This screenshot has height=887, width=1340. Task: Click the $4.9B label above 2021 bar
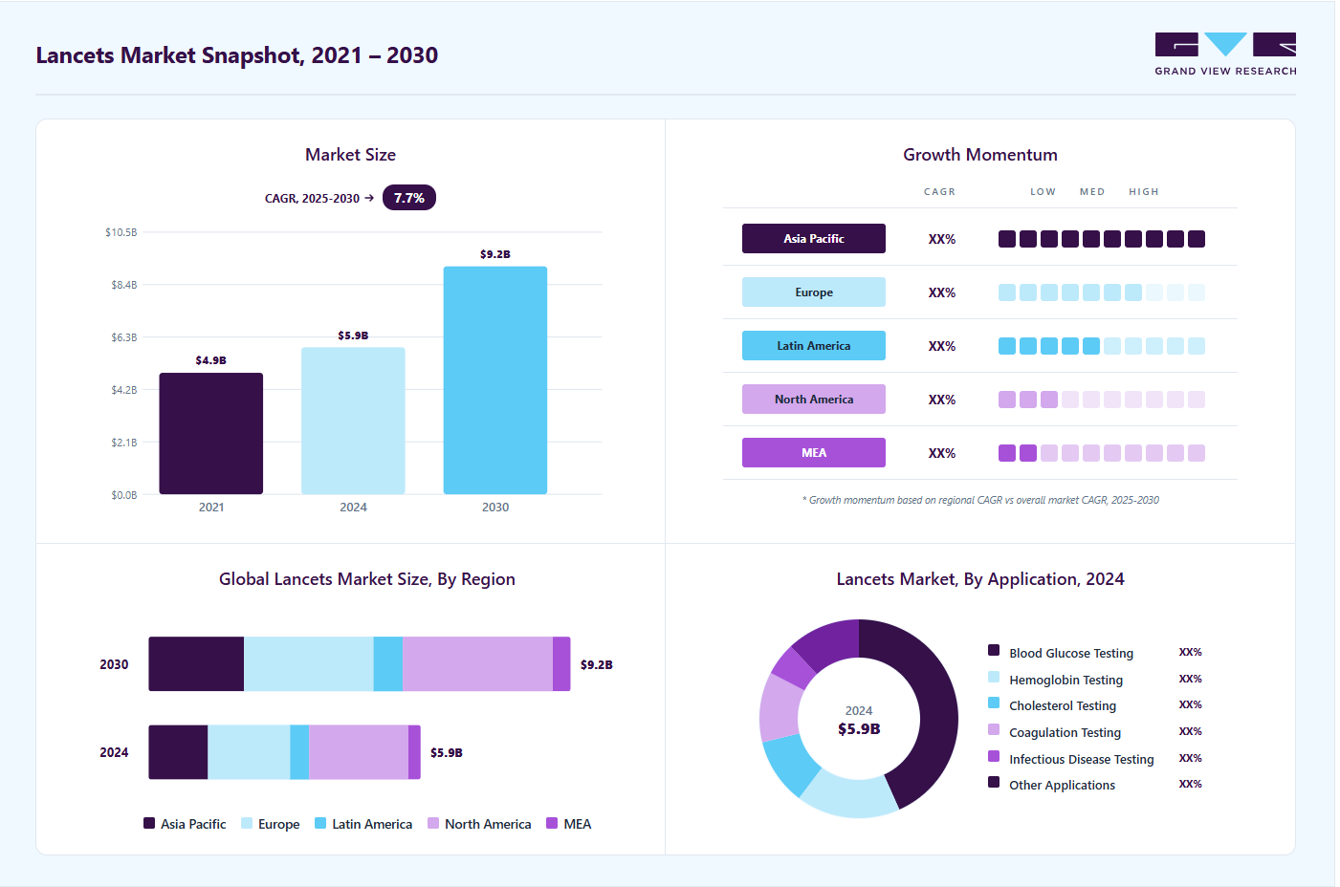pos(211,360)
